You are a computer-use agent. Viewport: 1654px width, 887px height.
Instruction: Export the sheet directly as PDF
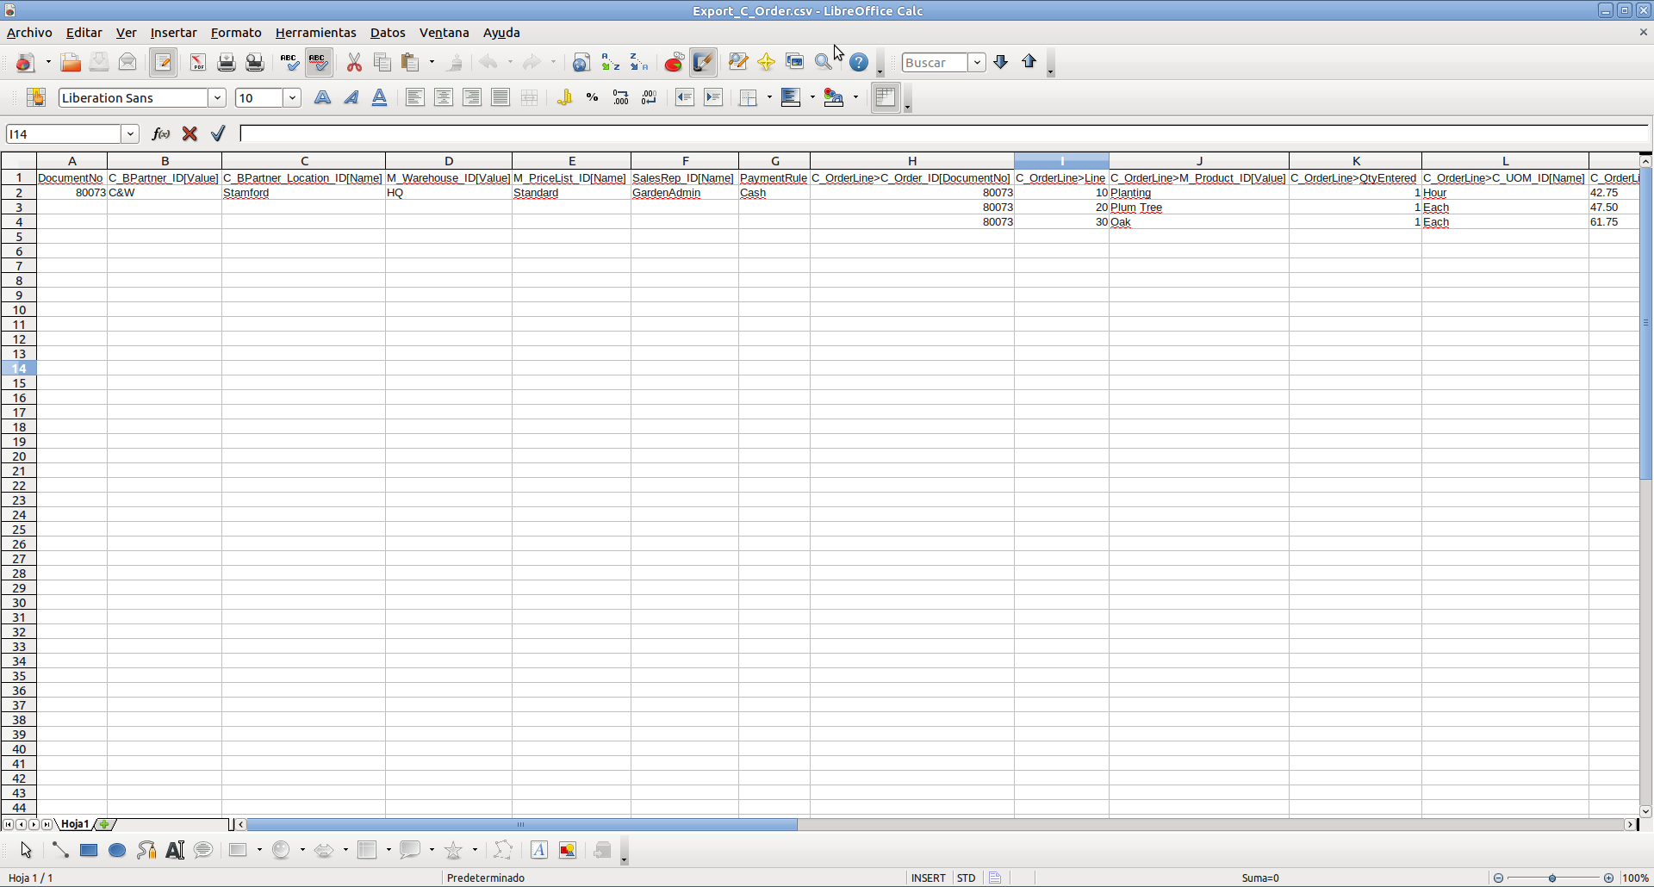click(x=197, y=63)
